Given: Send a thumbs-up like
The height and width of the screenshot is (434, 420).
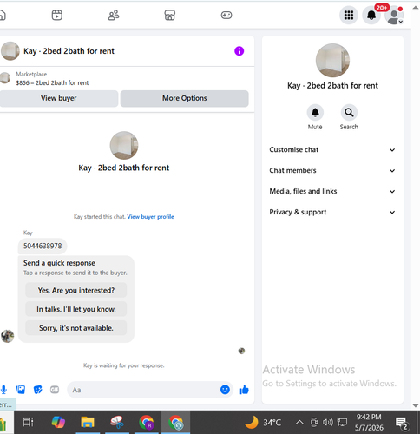Looking at the screenshot, I should (x=244, y=390).
